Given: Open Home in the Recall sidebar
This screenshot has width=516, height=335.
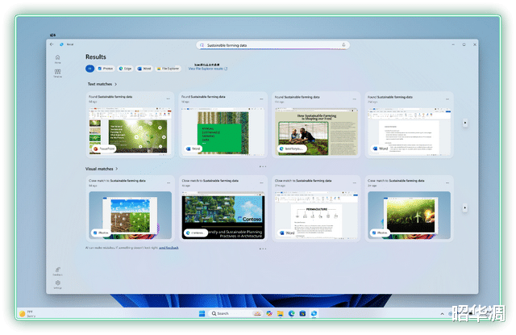Looking at the screenshot, I should coord(57,59).
